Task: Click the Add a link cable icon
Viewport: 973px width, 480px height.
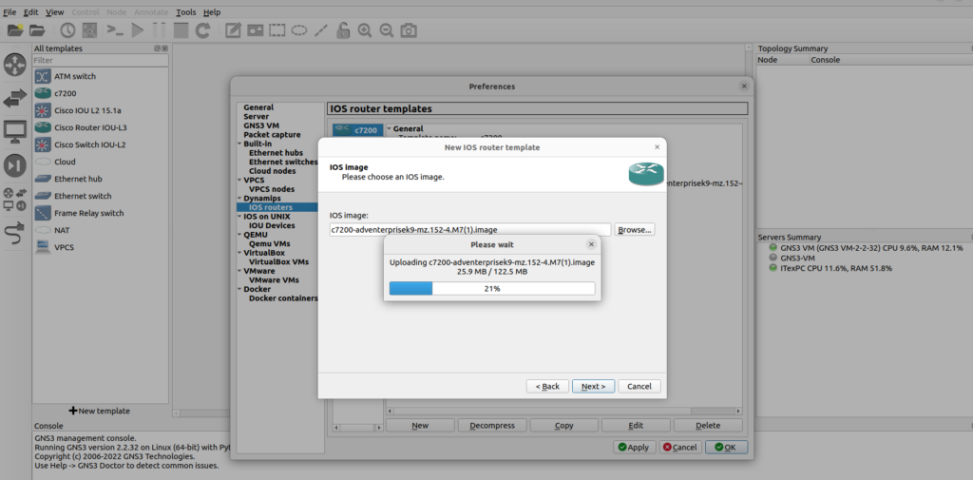Action: pos(15,234)
